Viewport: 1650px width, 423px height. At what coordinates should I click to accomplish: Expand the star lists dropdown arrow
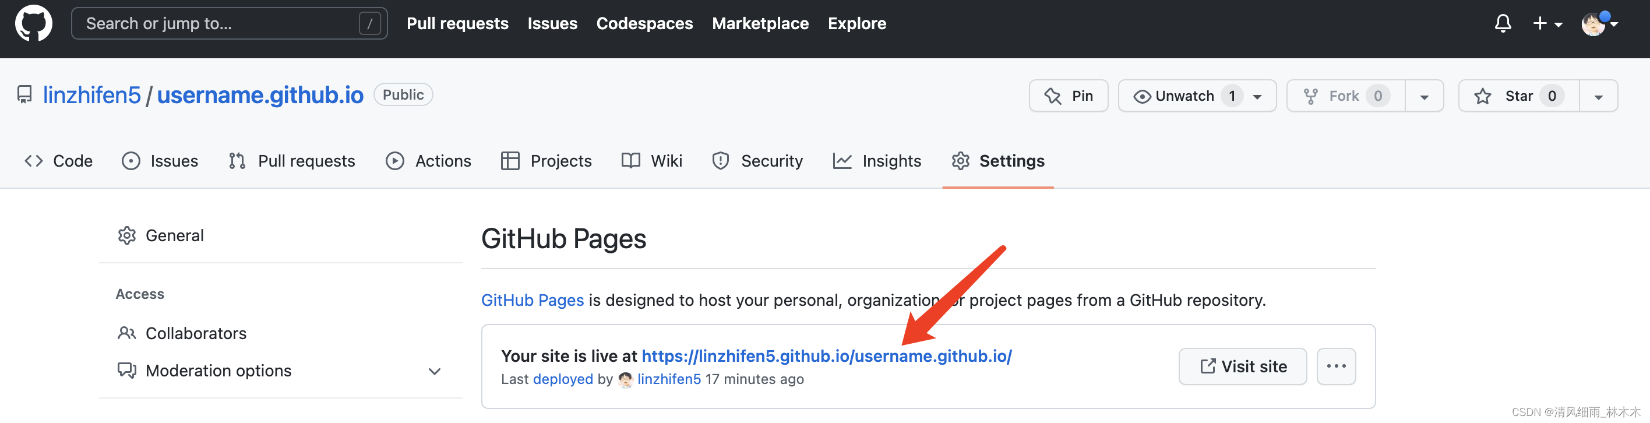click(1599, 96)
